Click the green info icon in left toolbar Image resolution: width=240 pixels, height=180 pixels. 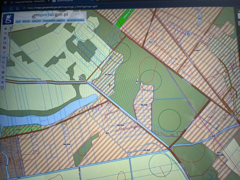(6, 28)
